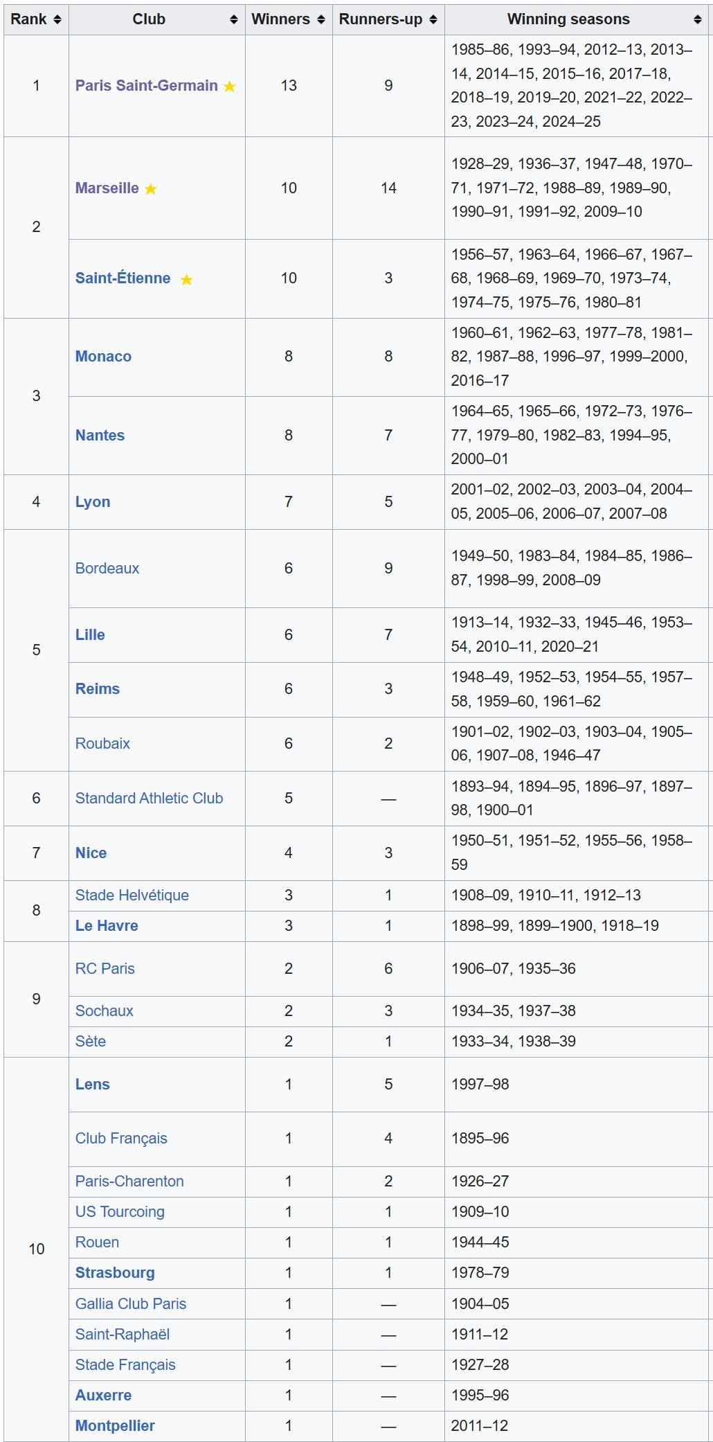Image resolution: width=713 pixels, height=1442 pixels.
Task: Click the Bordeaux link
Action: coord(107,569)
